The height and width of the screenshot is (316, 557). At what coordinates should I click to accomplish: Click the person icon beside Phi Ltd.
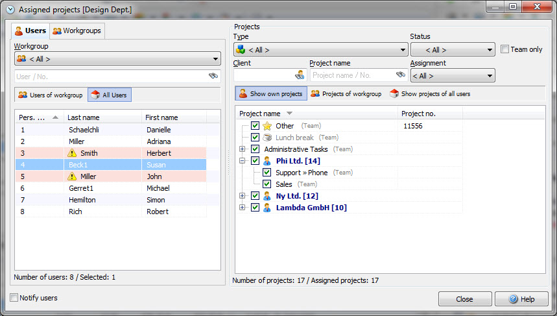tap(267, 161)
